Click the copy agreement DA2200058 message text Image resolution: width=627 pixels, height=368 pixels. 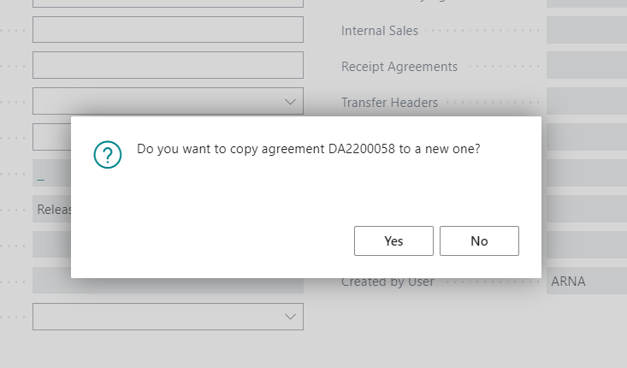point(308,149)
